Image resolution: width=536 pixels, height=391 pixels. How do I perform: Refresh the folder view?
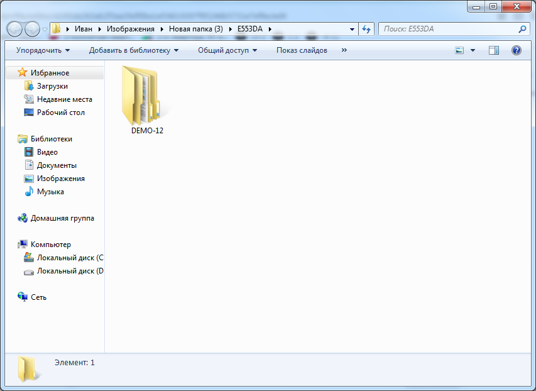coord(366,29)
